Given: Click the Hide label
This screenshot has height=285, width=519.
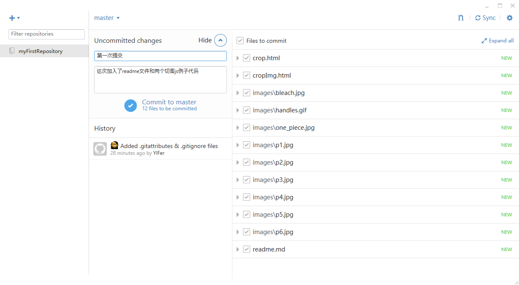Looking at the screenshot, I should (x=205, y=40).
